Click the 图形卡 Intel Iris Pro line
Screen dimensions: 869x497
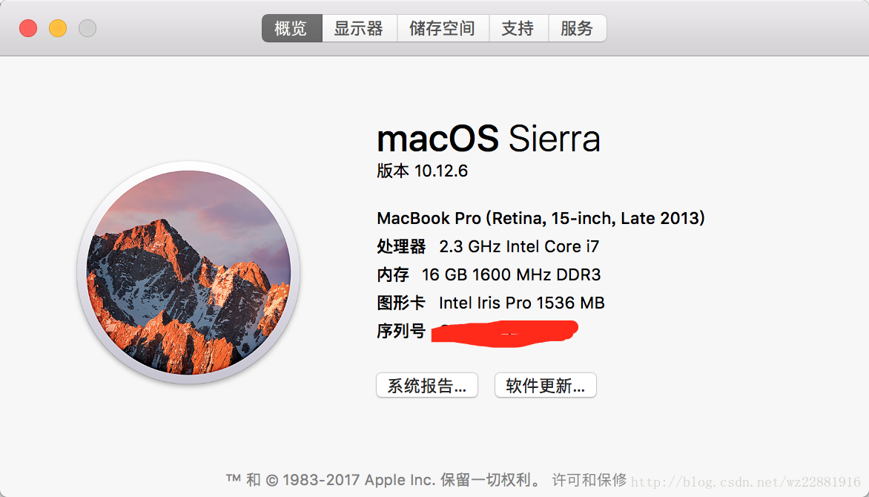click(490, 303)
